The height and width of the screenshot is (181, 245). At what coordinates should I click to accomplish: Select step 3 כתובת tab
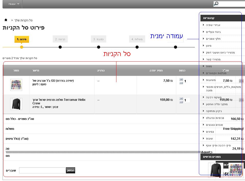[x=99, y=39]
